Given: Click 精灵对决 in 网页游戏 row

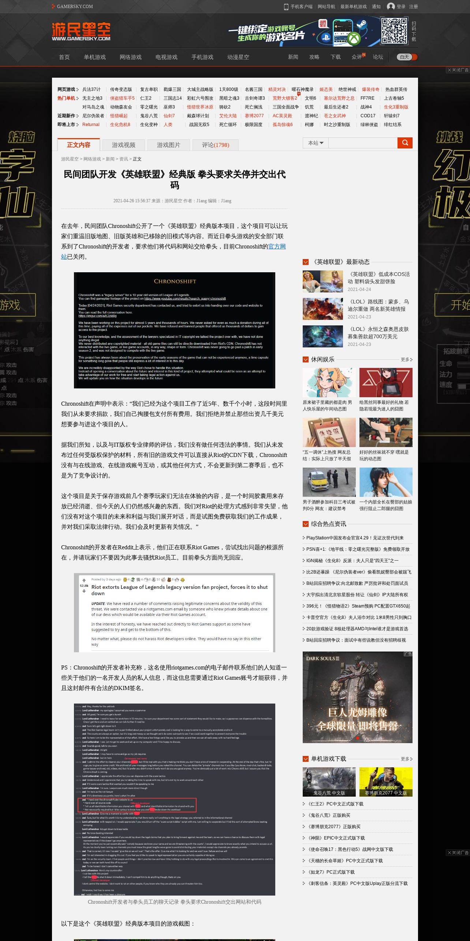Looking at the screenshot, I should (277, 89).
